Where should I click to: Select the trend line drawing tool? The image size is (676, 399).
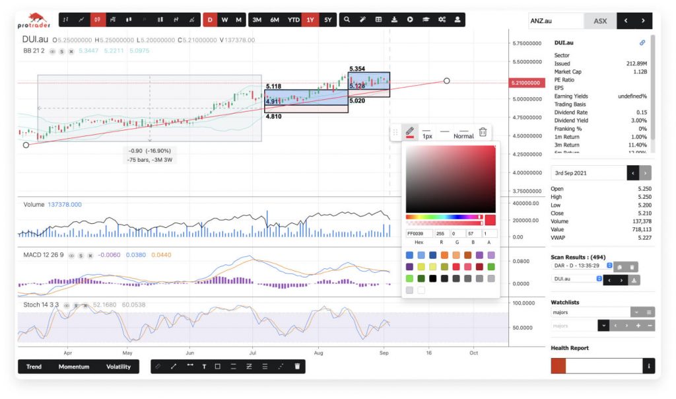click(174, 366)
